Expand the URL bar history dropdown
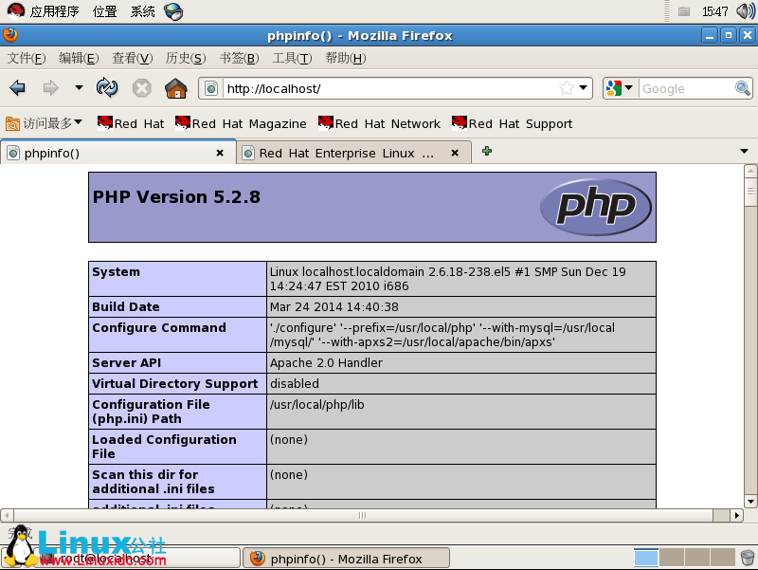 [x=584, y=88]
